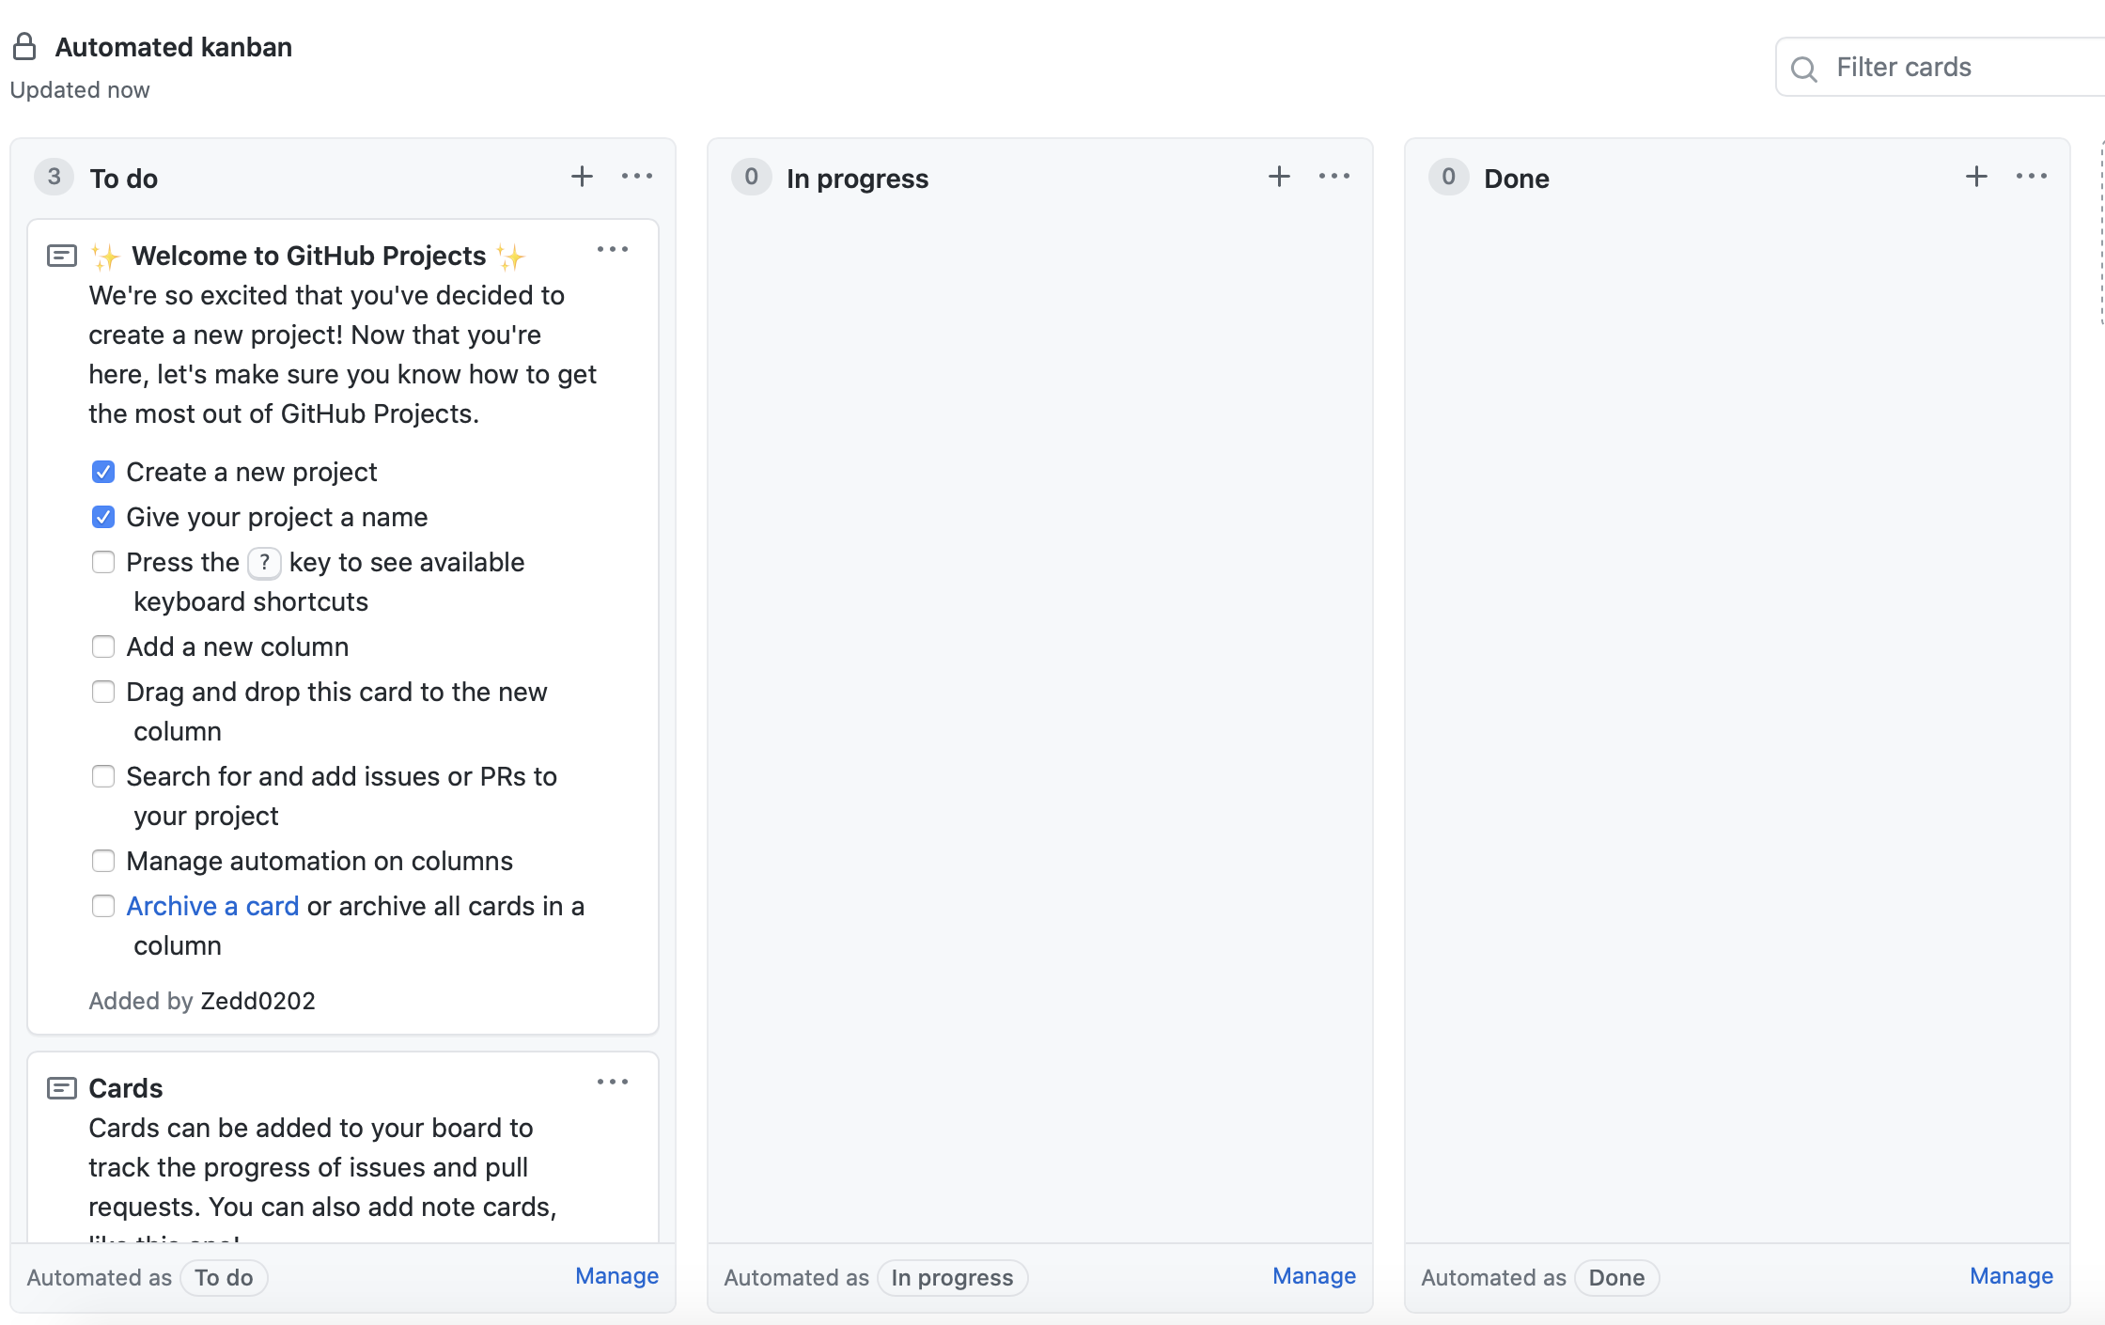Open the Cards note options menu
The height and width of the screenshot is (1325, 2105).
613,1083
